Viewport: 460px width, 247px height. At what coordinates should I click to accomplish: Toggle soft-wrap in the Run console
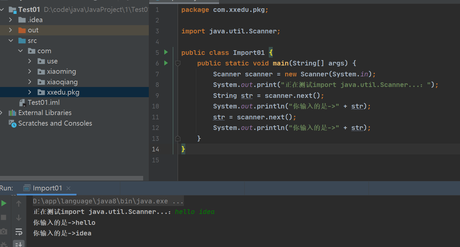pos(19,231)
